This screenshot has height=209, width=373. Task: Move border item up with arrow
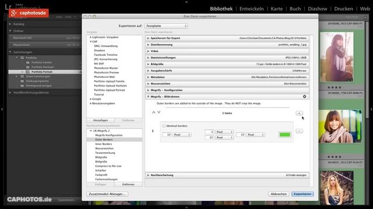pyautogui.click(x=154, y=112)
